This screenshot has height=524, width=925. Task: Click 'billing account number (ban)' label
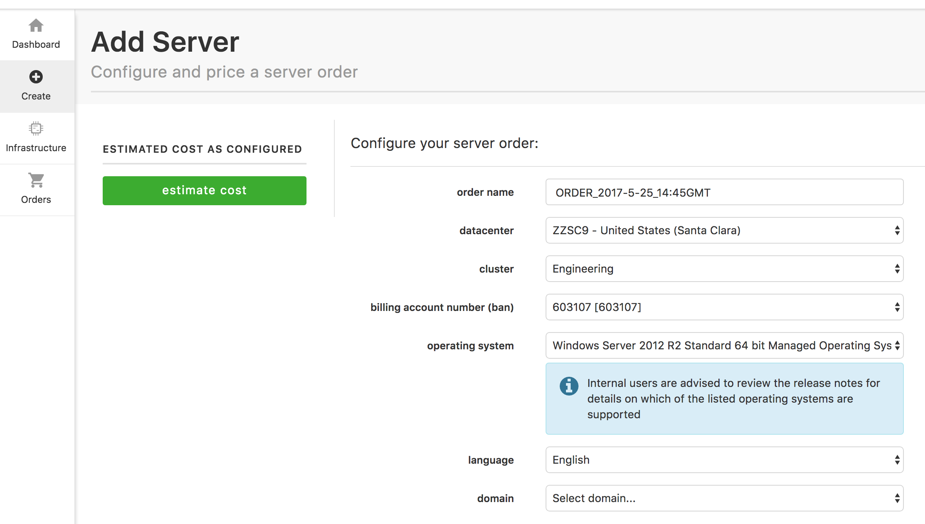click(442, 307)
